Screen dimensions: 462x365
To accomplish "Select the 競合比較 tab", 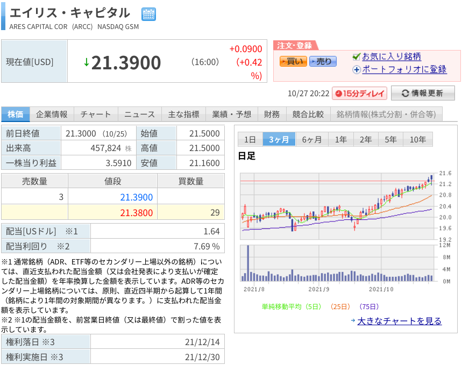I will click(308, 114).
